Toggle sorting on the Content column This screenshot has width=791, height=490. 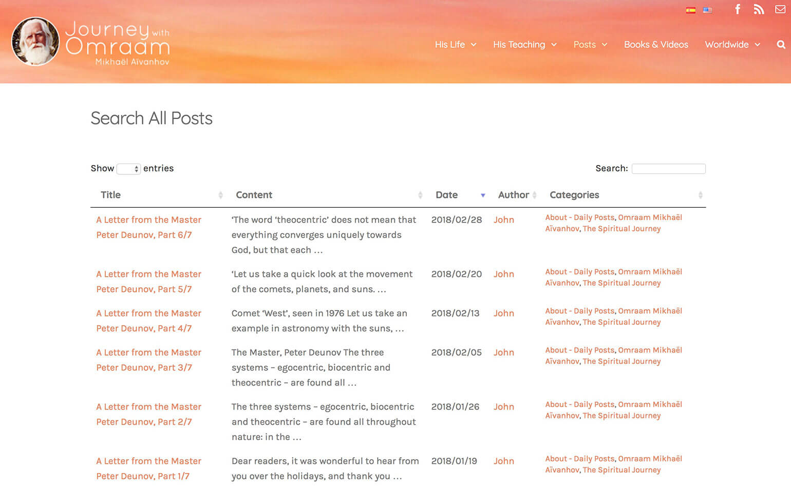[x=421, y=195]
